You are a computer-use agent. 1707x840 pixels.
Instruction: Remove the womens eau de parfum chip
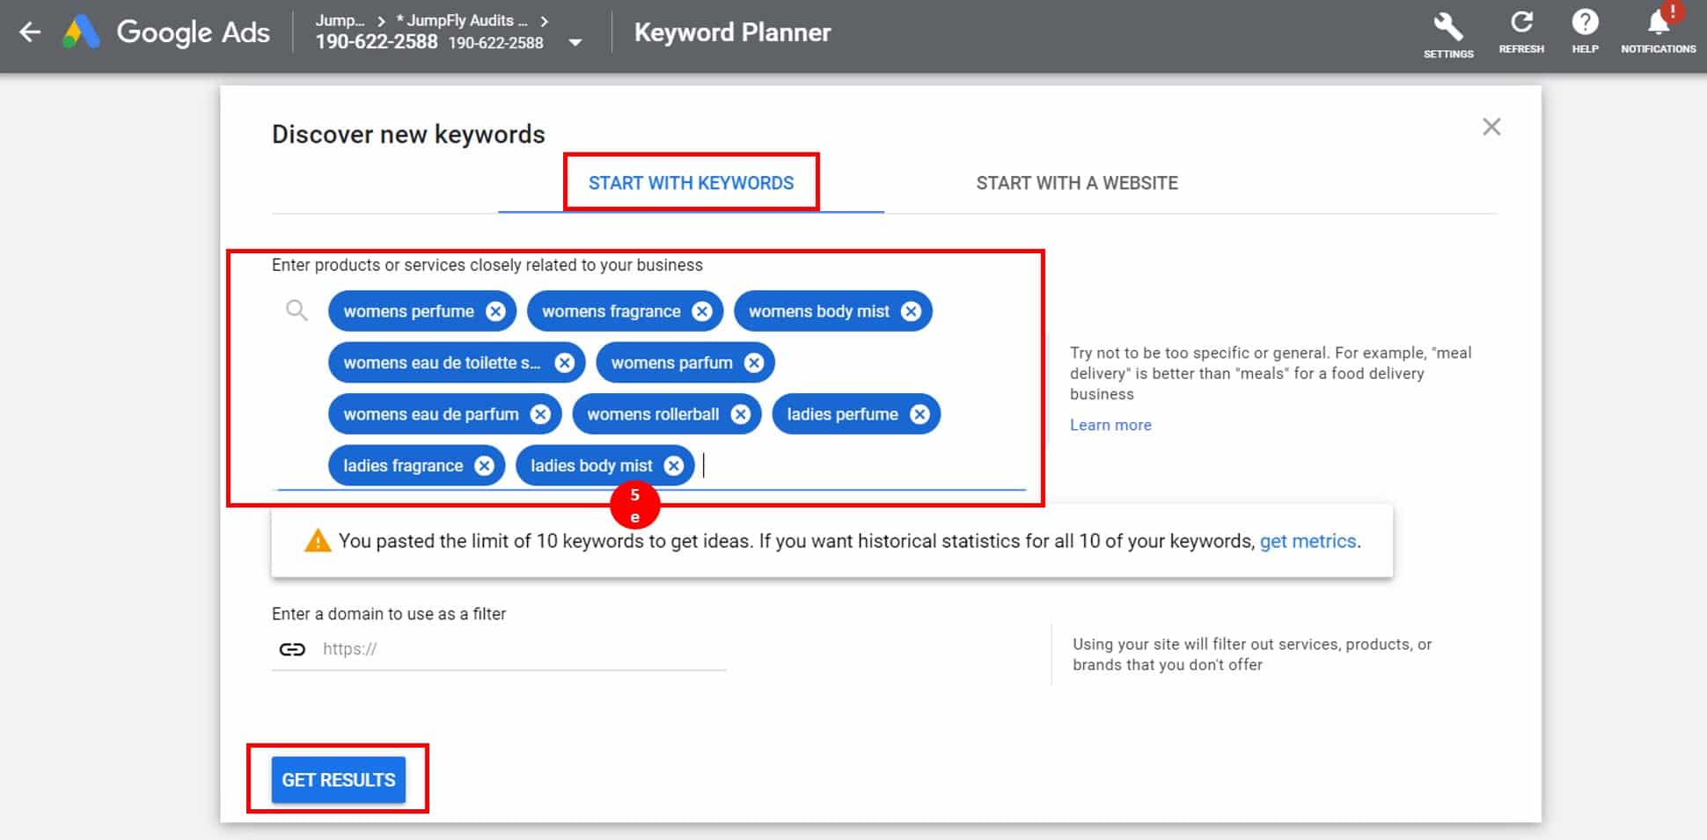pos(540,414)
